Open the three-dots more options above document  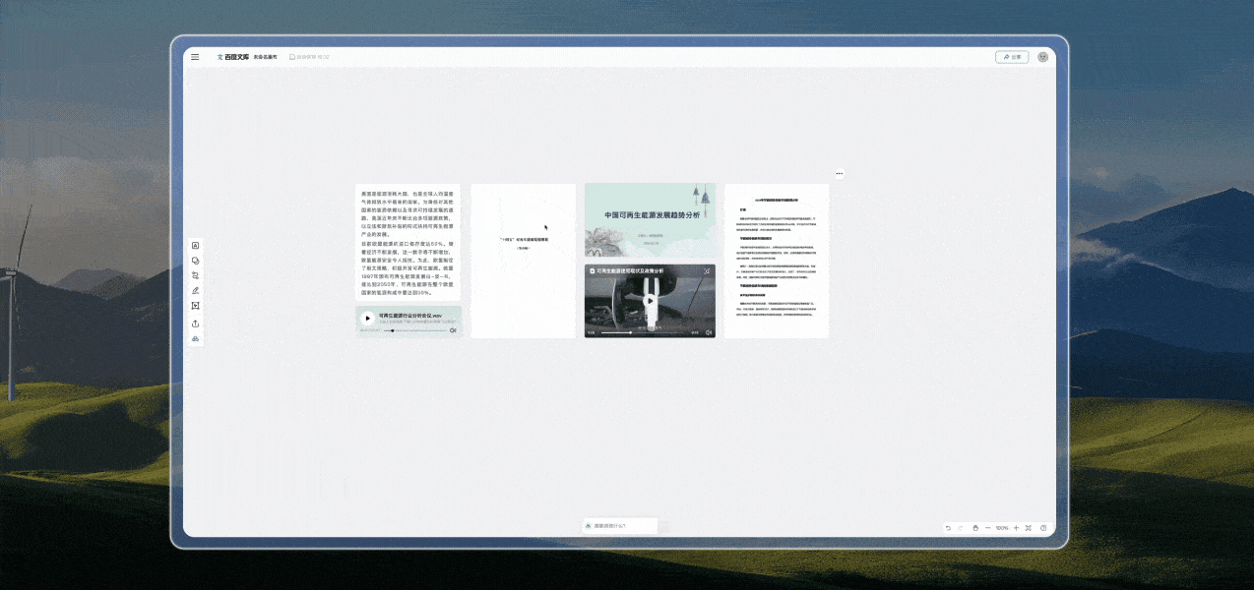pyautogui.click(x=840, y=173)
